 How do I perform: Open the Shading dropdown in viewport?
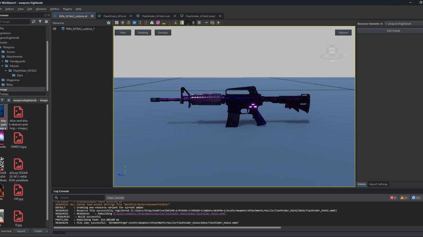pyautogui.click(x=142, y=33)
